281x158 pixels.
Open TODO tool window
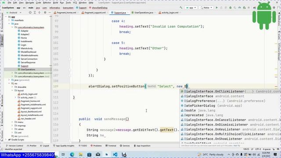point(83,146)
